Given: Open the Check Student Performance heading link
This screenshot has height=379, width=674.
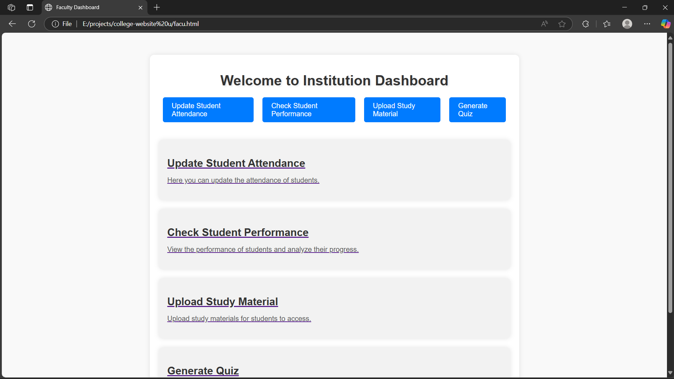Looking at the screenshot, I should click(238, 233).
